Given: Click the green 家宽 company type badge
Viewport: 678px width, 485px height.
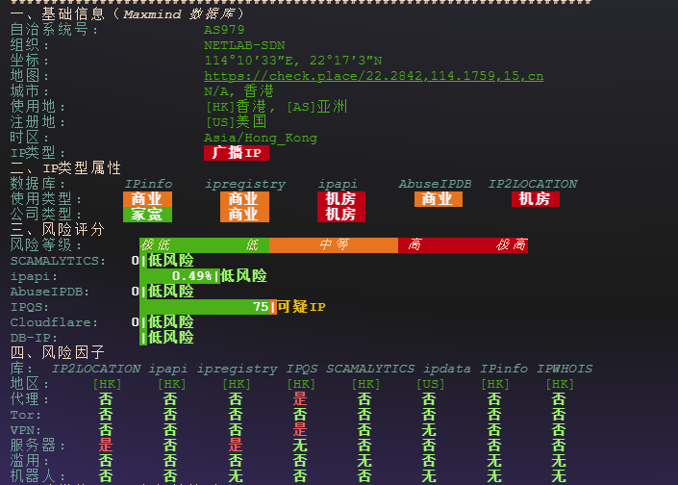Looking at the screenshot, I should (x=147, y=215).
